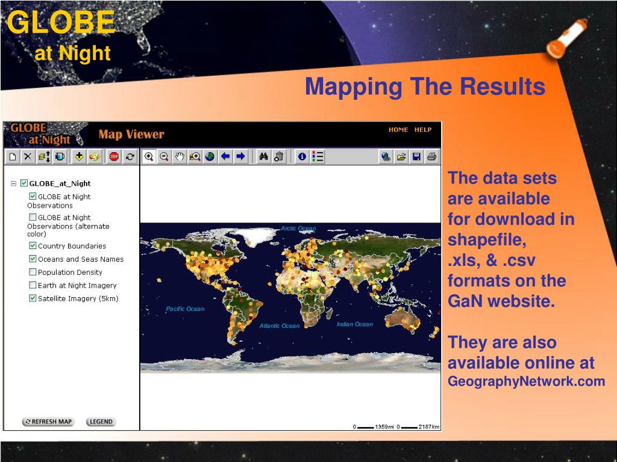Viewport: 617px width, 462px height.
Task: Click the remove layer X icon
Action: (x=28, y=157)
